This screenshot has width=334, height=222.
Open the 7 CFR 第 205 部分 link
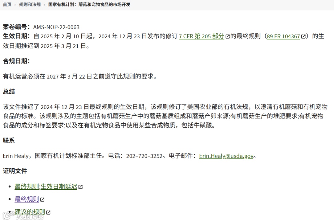202,36
